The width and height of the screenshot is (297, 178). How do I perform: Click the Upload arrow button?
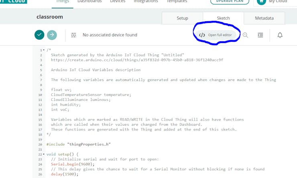pyautogui.click(x=52, y=35)
